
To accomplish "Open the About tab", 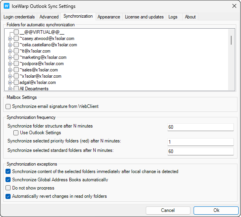I will 190,17.
